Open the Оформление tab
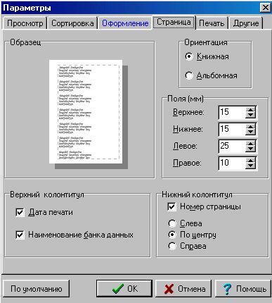 125,23
